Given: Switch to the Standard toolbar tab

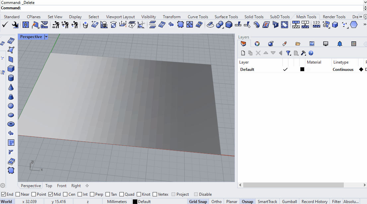Looking at the screenshot, I should pos(12,17).
